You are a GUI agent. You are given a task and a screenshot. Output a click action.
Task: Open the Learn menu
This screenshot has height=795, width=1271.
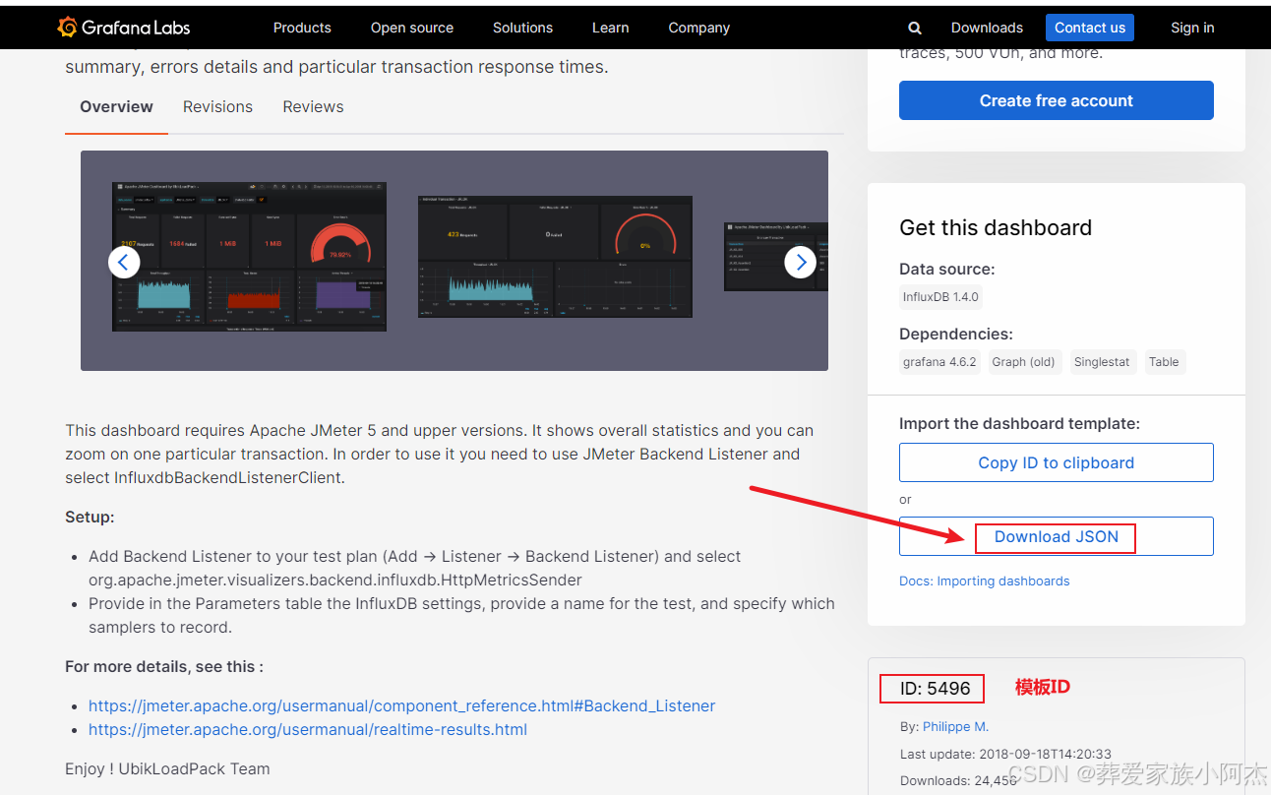coord(610,28)
